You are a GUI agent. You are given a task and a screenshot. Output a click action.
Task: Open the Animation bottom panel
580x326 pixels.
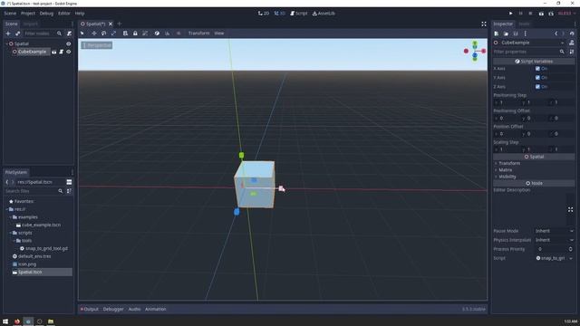pos(155,309)
